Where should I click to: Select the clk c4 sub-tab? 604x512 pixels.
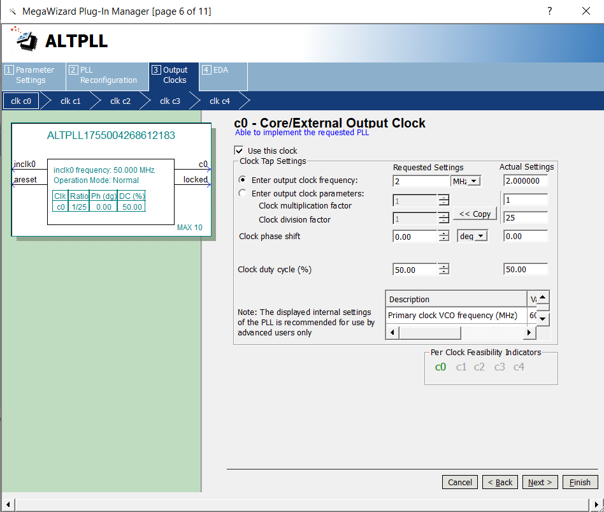(x=220, y=101)
